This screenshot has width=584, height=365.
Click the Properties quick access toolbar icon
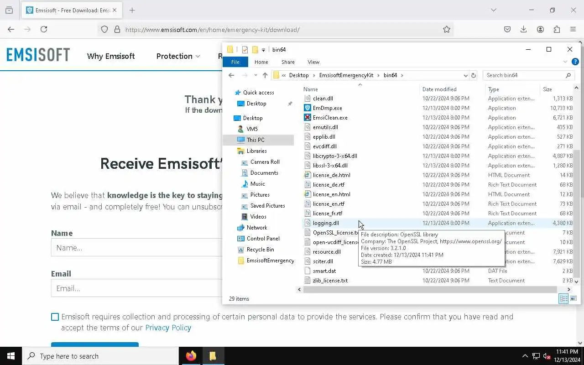245,50
